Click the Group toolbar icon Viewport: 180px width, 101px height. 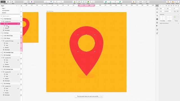[x=57, y=2]
